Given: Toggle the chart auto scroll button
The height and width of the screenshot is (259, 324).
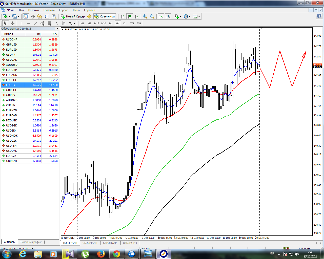Looking at the screenshot, I should point(161,16).
